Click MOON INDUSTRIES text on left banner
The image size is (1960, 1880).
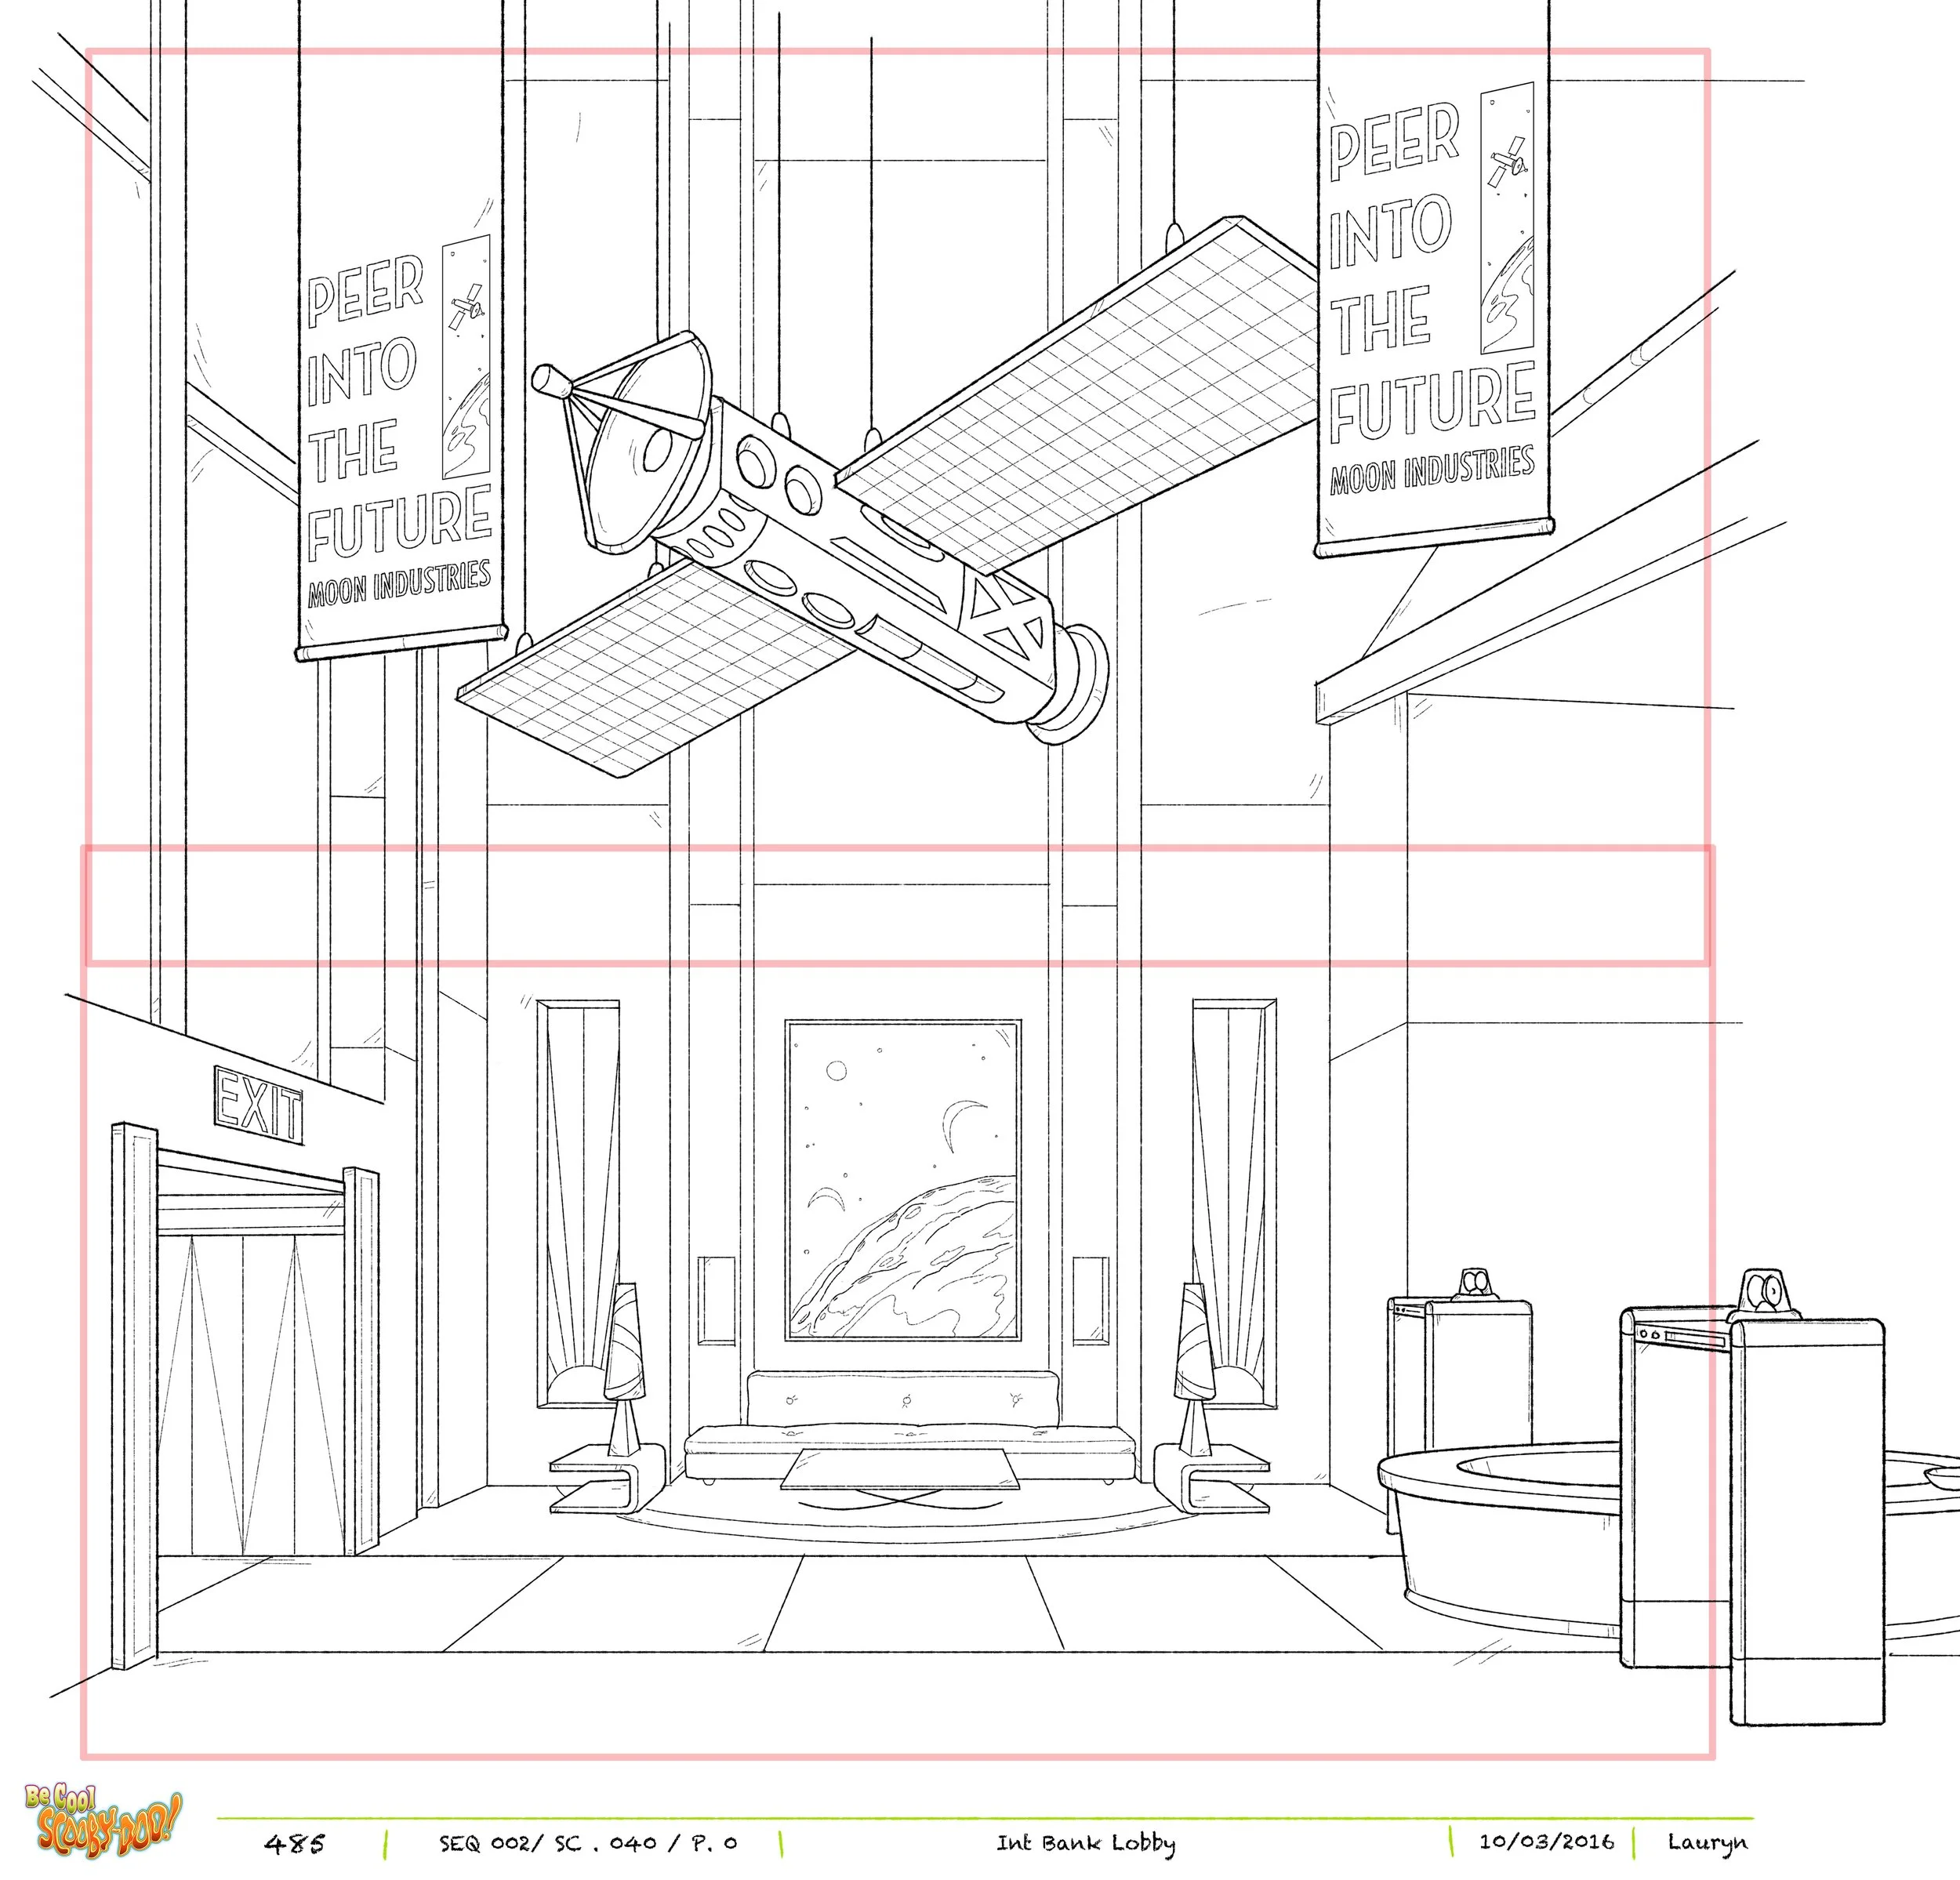coord(399,583)
